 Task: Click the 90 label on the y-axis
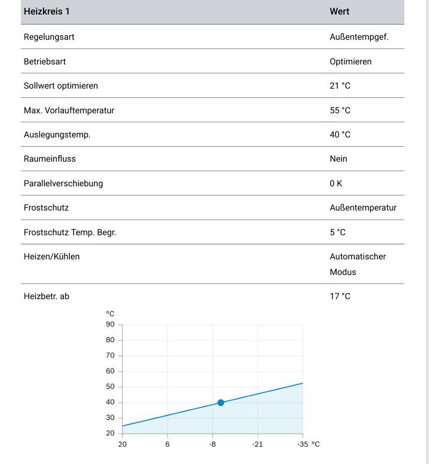coord(110,324)
